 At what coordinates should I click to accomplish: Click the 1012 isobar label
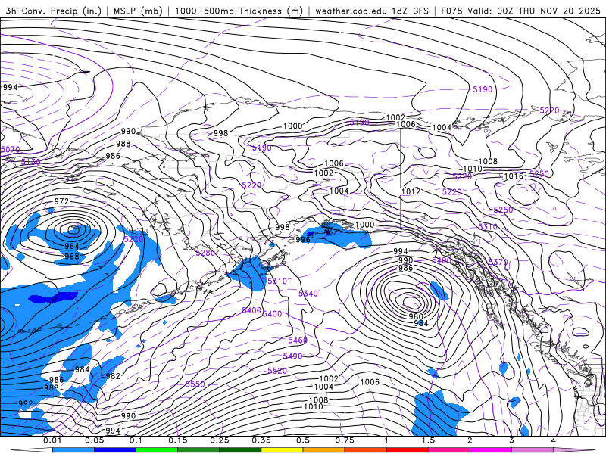pos(411,191)
